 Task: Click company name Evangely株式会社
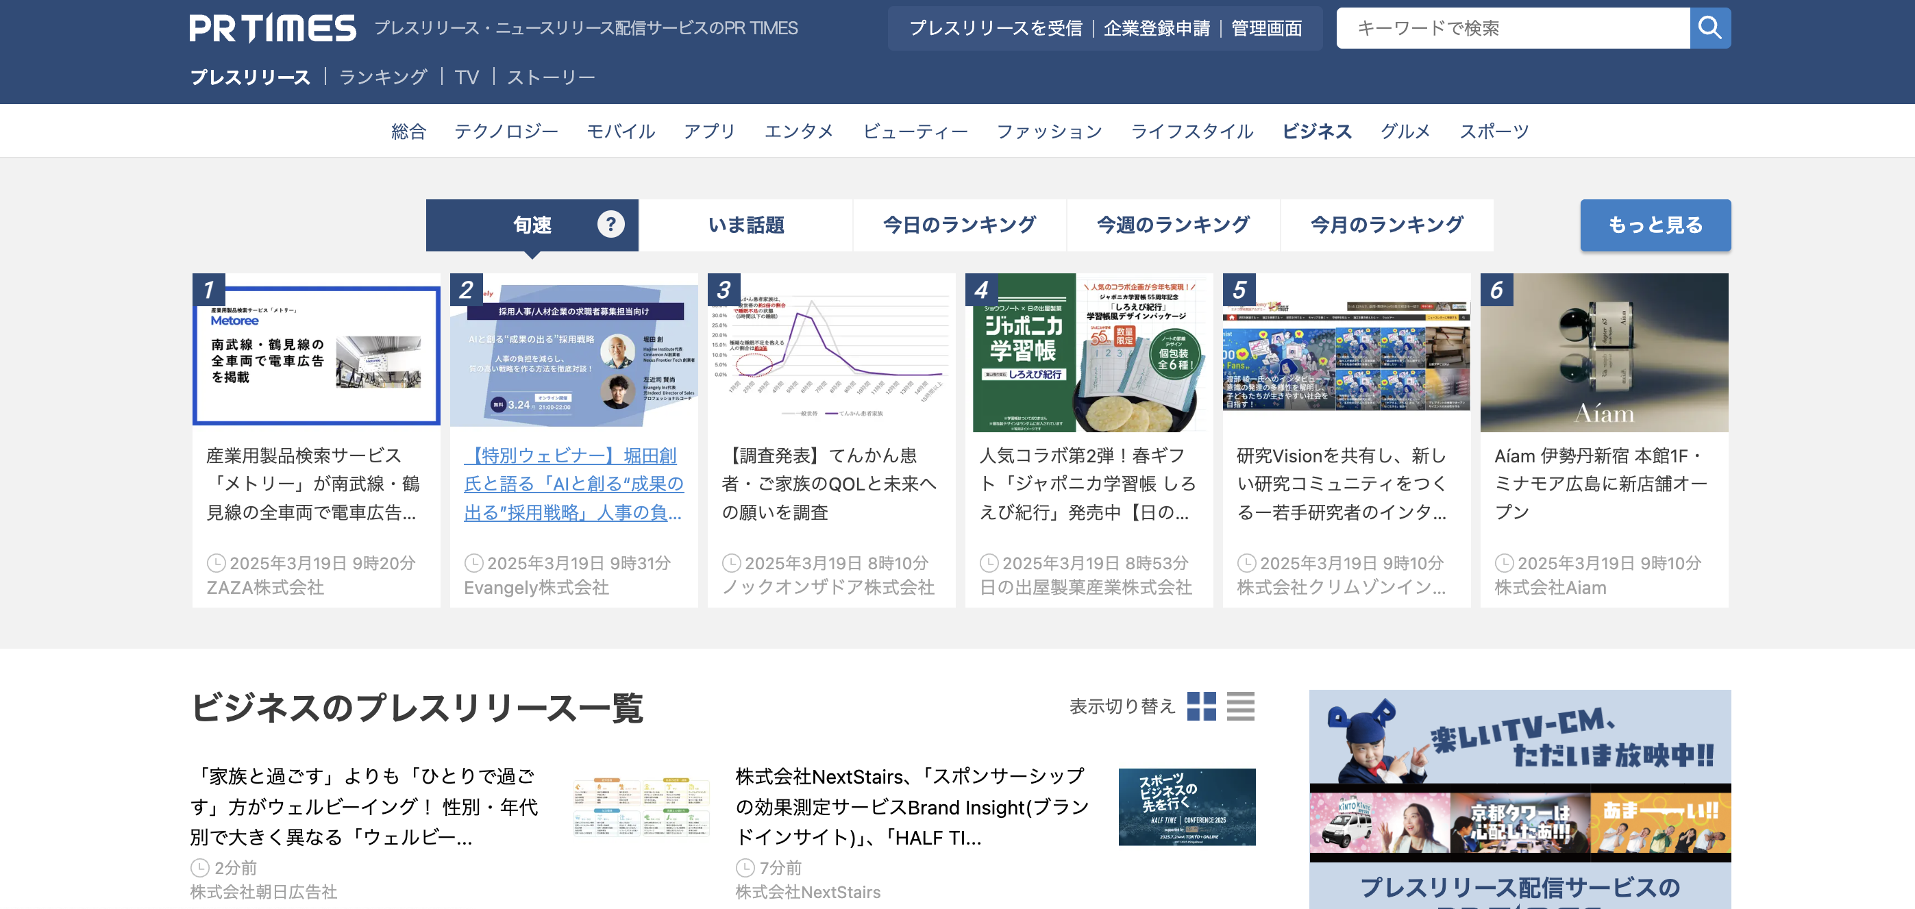click(536, 587)
